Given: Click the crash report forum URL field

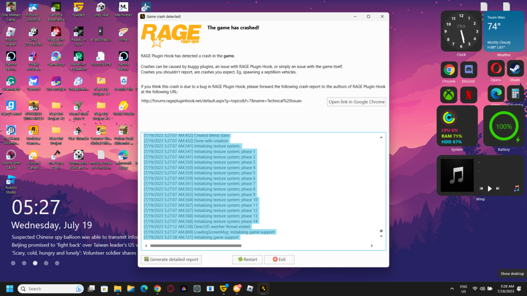Looking at the screenshot, I should [221, 101].
